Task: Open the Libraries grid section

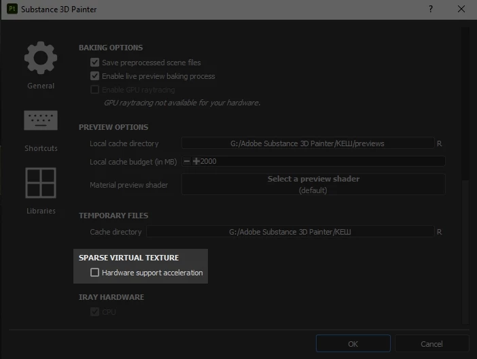Action: (x=41, y=191)
